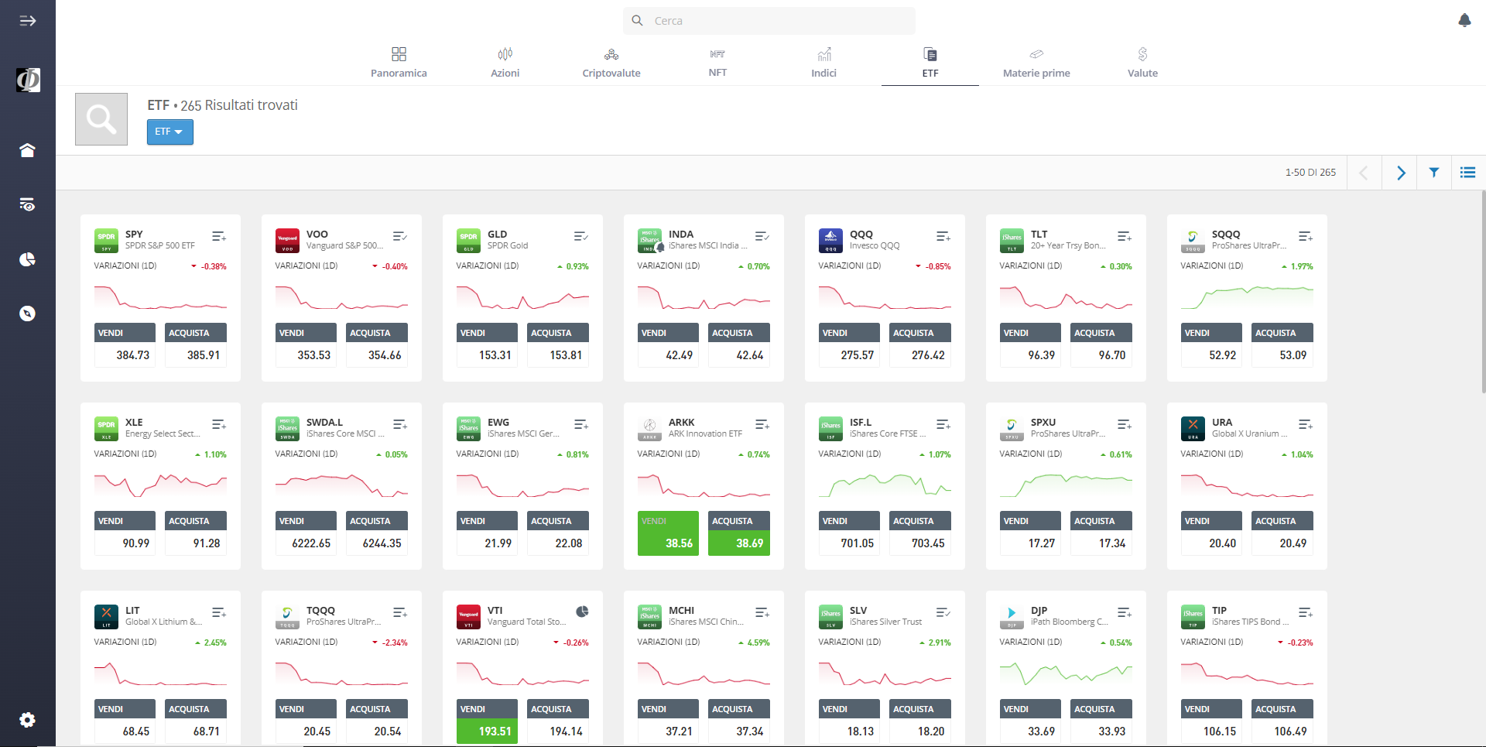Open the filter funnel icon
Viewport: 1486px width, 747px height.
tap(1434, 173)
